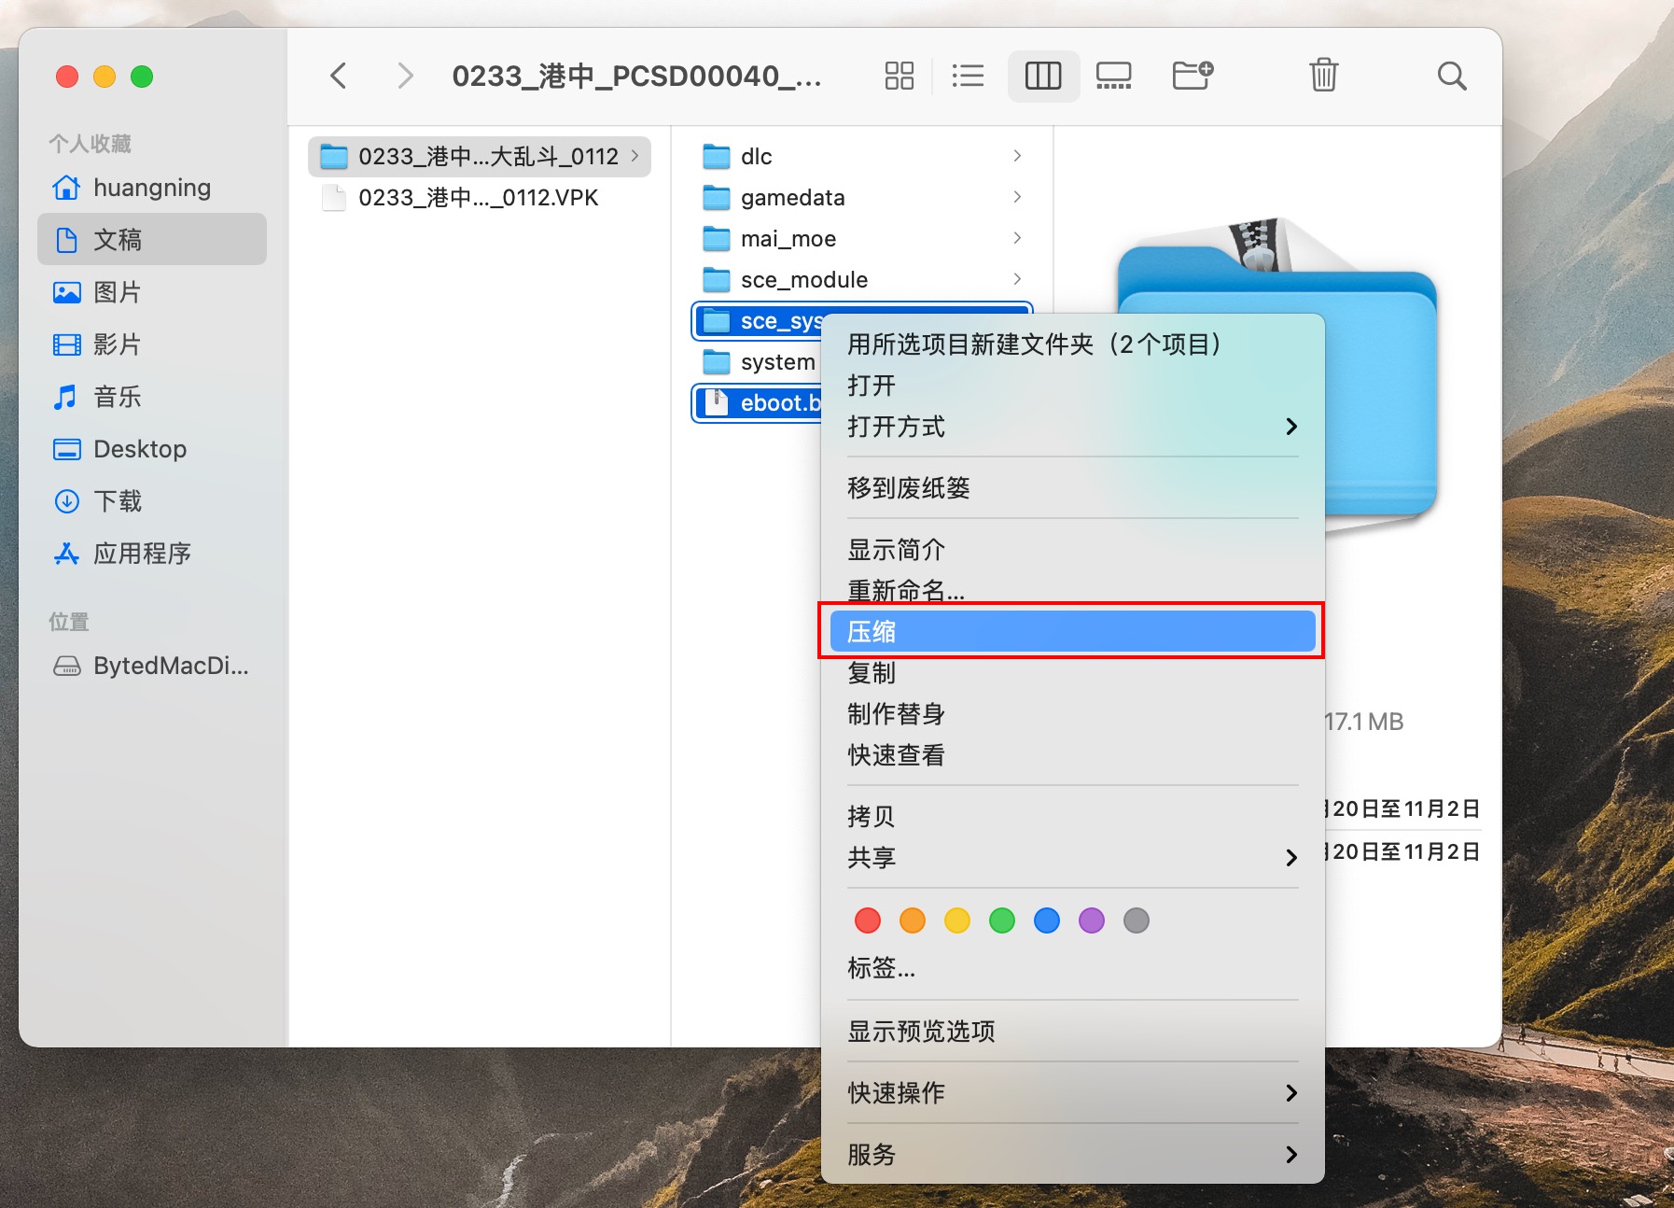Apply the red tag color

(x=868, y=920)
